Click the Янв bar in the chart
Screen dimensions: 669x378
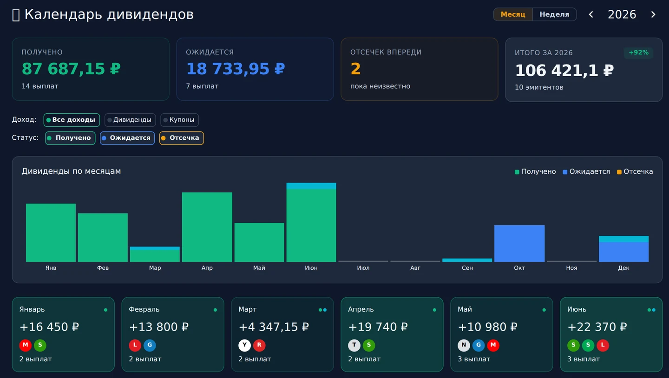point(51,233)
